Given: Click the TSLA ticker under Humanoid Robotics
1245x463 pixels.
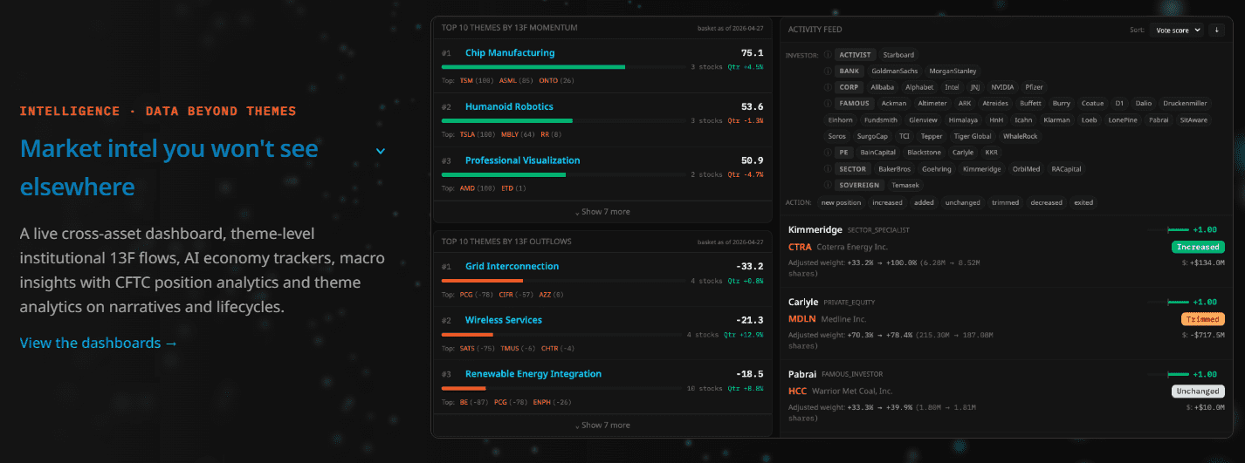Looking at the screenshot, I should (x=468, y=134).
